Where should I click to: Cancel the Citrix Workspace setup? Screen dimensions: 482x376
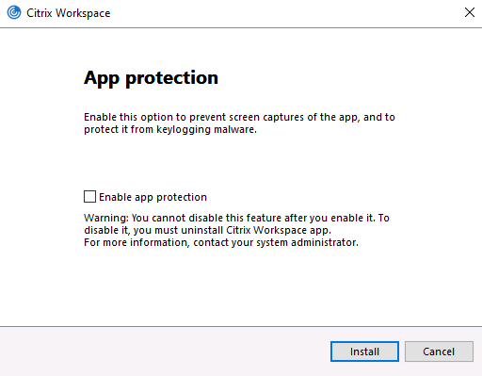coord(439,351)
